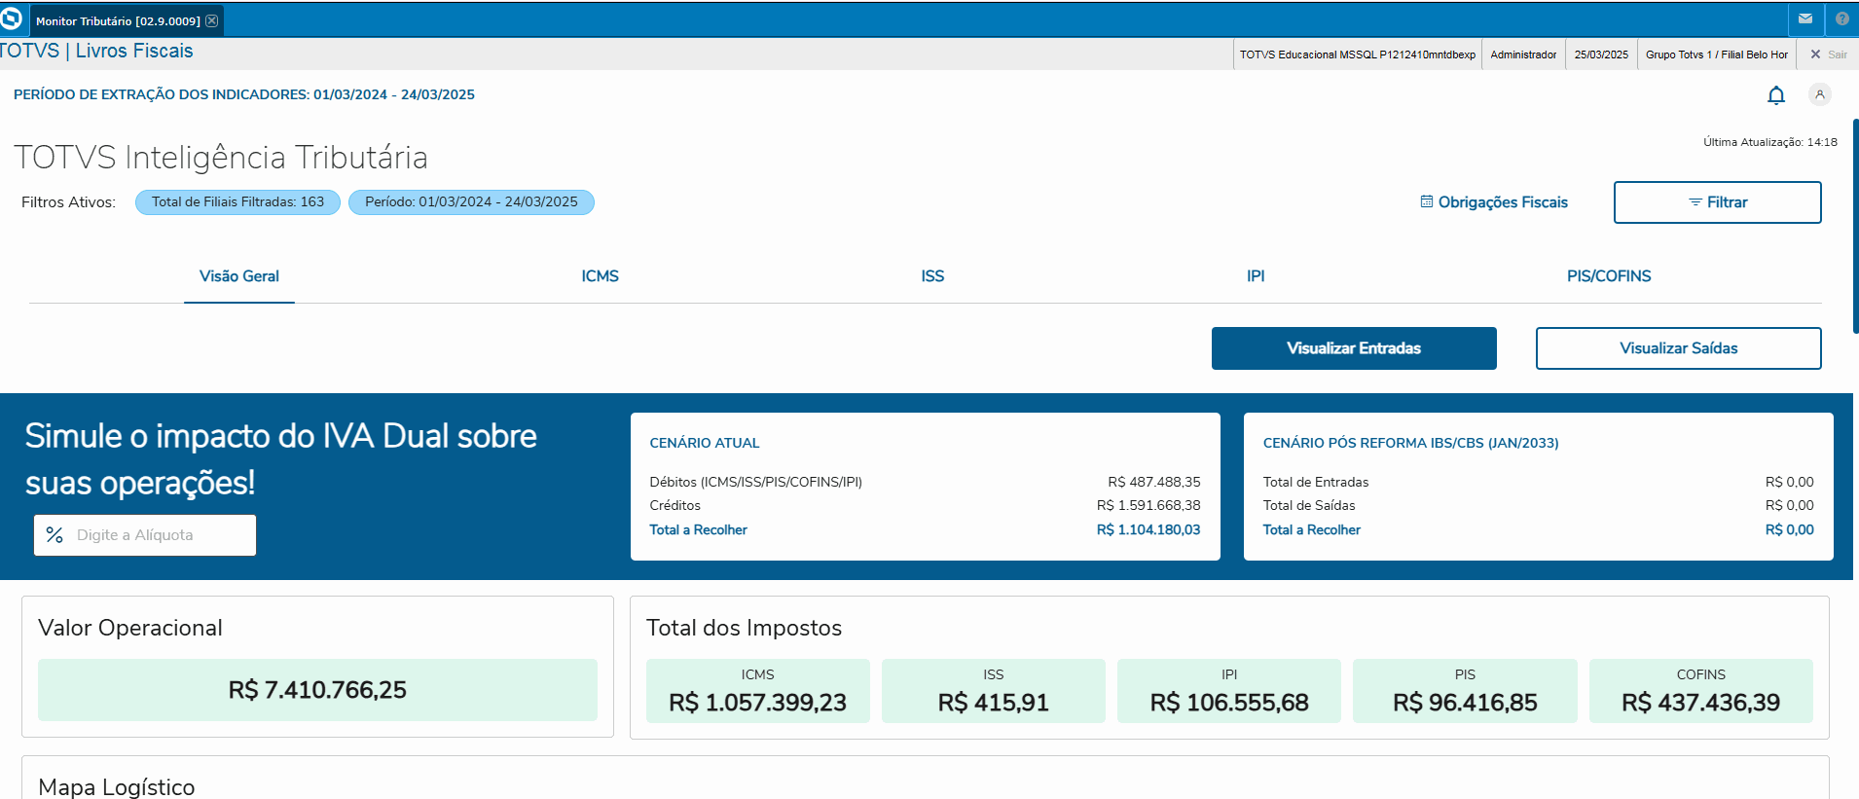This screenshot has width=1859, height=799.
Task: Click the TOTVS Educacional MSSQL environment label
Action: click(x=1358, y=54)
